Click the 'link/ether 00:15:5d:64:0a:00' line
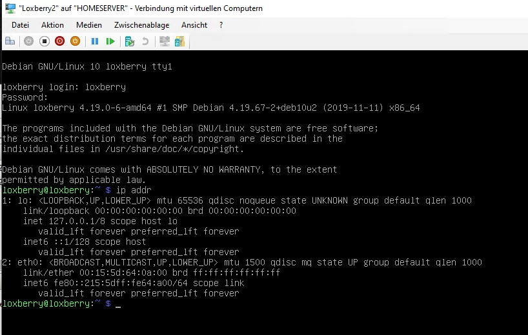Image resolution: width=528 pixels, height=335 pixels. tap(152, 273)
